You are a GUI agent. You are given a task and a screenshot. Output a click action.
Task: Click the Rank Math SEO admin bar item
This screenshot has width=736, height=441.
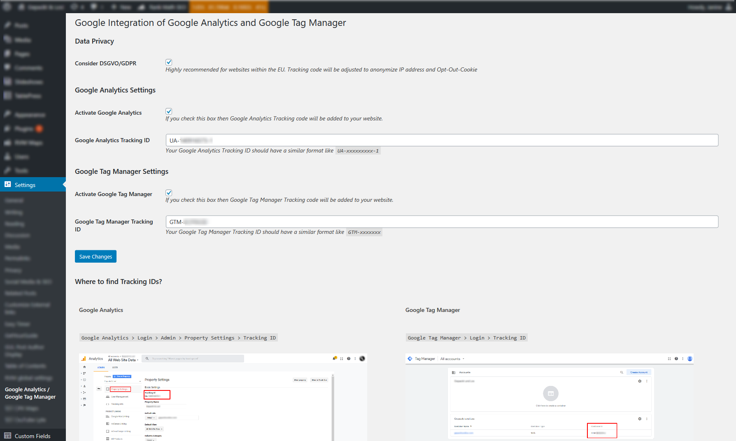click(x=161, y=7)
